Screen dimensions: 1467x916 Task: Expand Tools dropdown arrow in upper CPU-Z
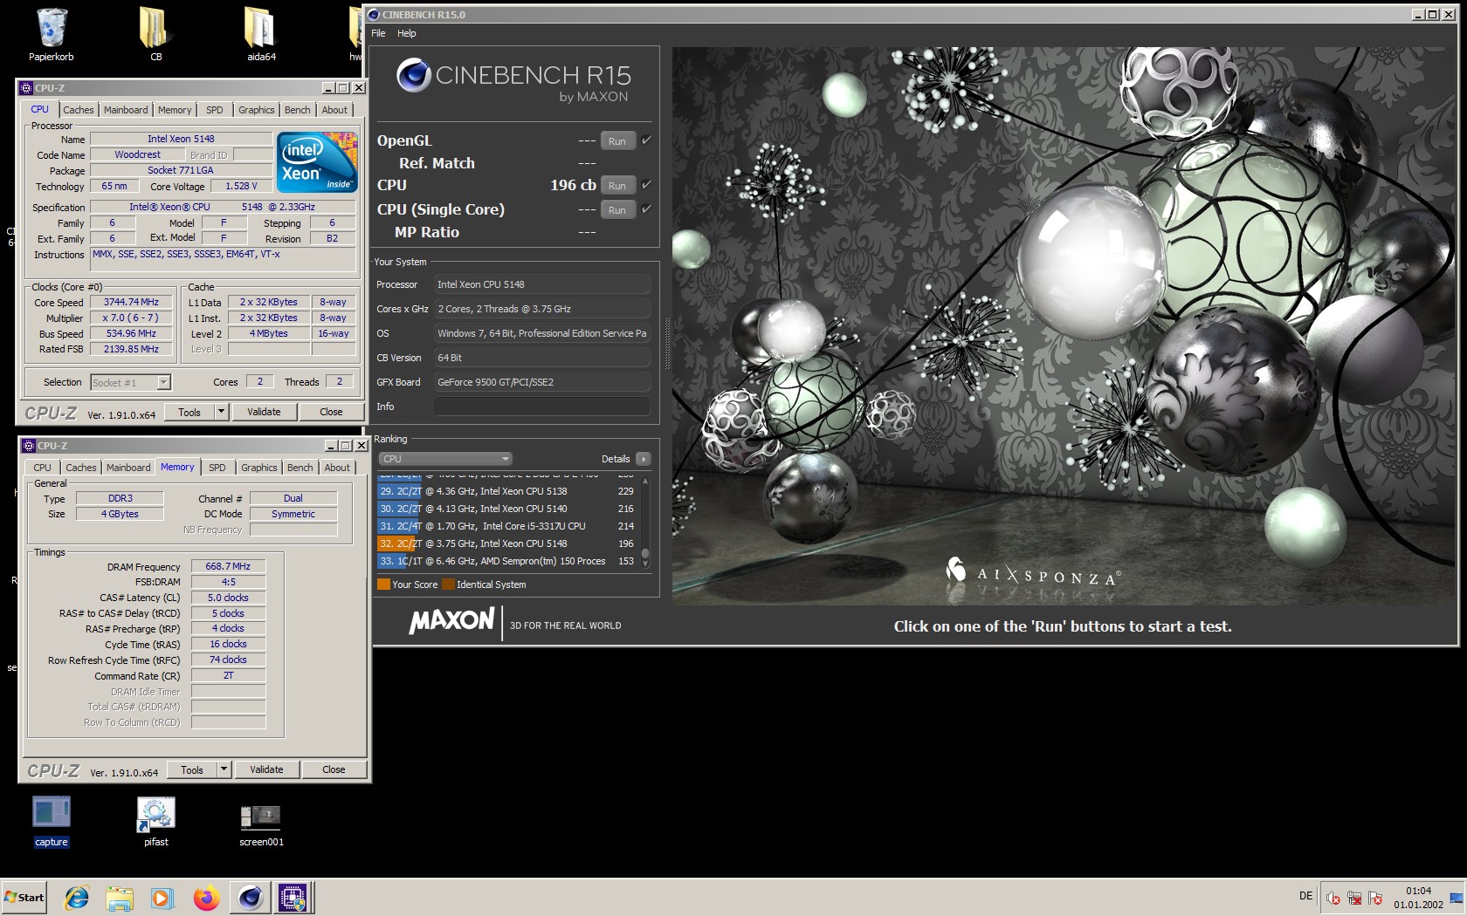(221, 412)
